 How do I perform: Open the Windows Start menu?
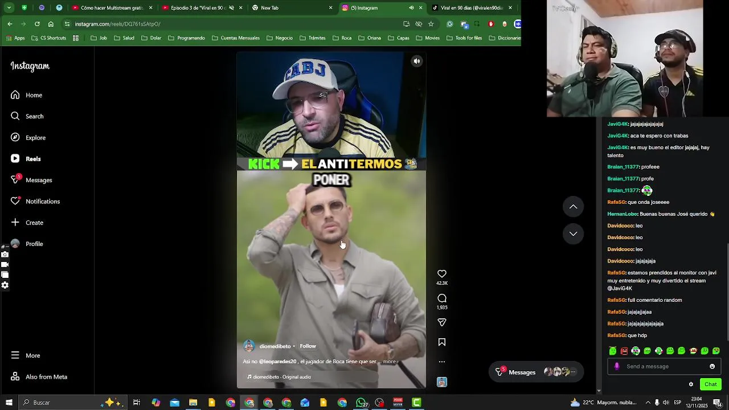[x=8, y=403]
